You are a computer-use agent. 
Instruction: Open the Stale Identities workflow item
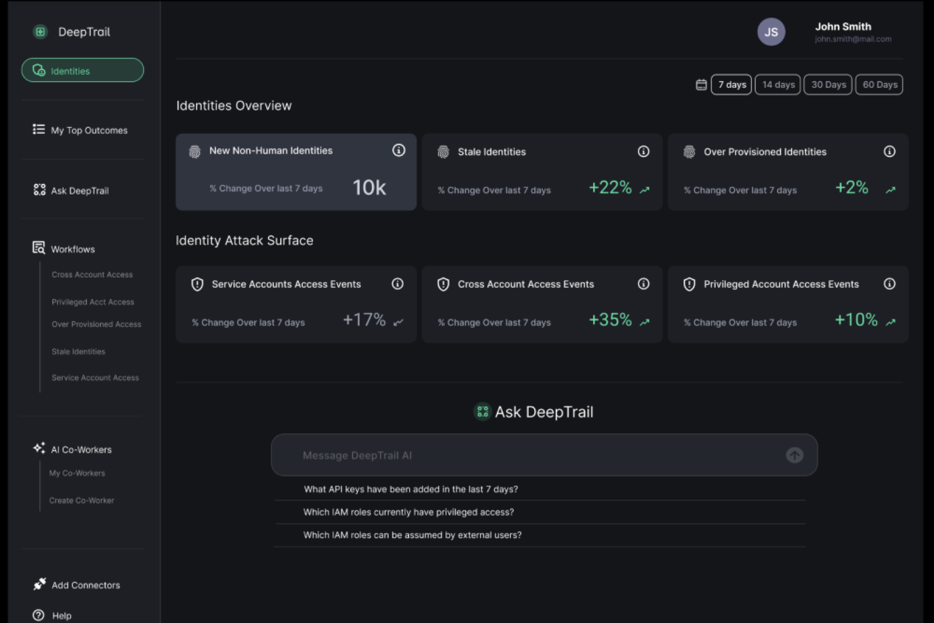(78, 351)
